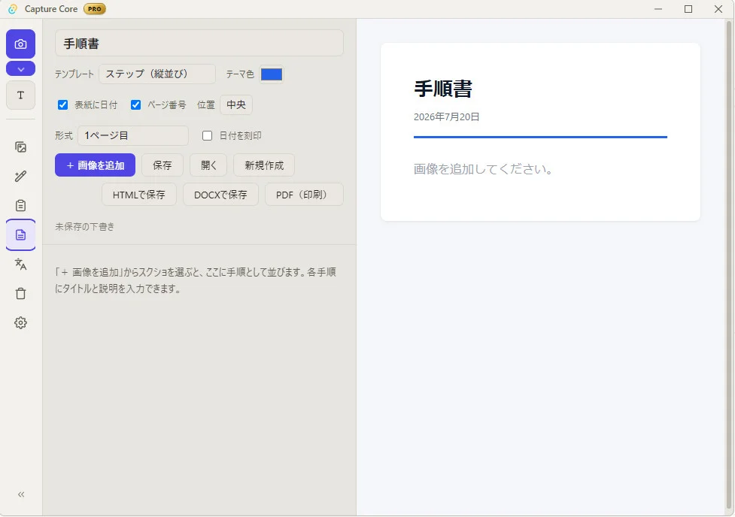Open the translate icon in sidebar
This screenshot has width=735, height=517.
tap(20, 264)
